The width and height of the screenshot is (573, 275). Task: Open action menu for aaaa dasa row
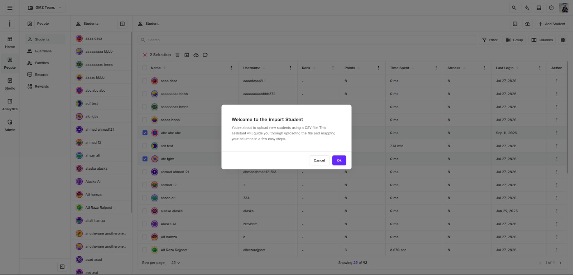click(x=557, y=81)
